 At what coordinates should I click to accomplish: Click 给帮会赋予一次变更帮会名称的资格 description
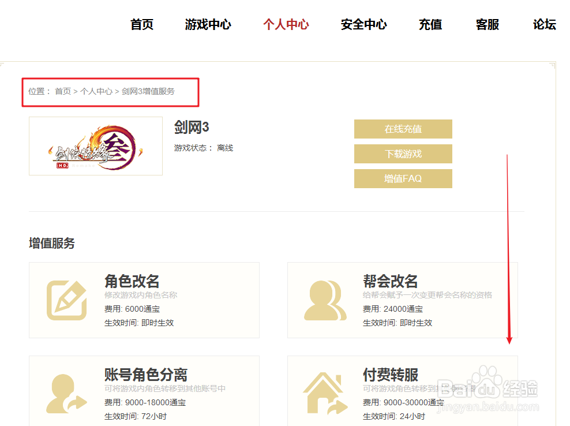[x=427, y=295]
